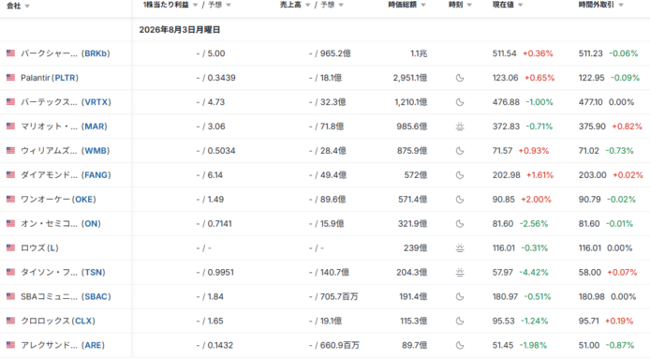The image size is (650, 360).
Task: Open the Palantir (PLTR) company link
Action: click(50, 78)
